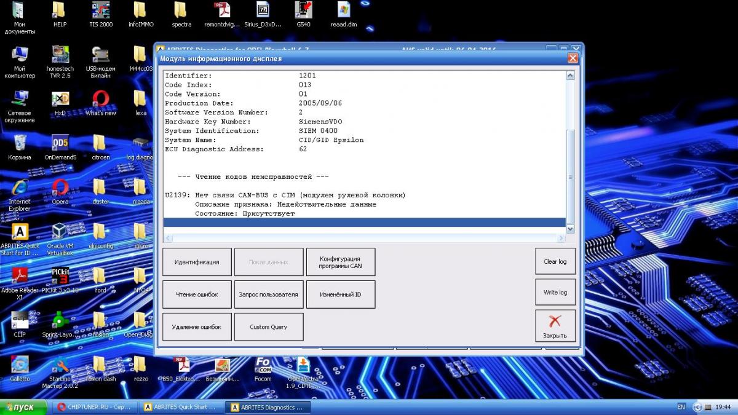Click Конфигурация программы CAN button
Screen dimensions: 738x415
(x=340, y=262)
